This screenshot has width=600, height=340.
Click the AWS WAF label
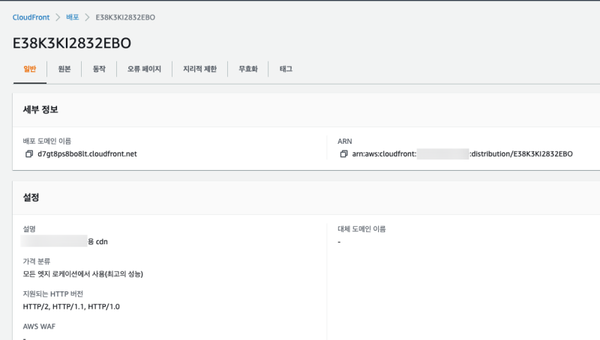(x=39, y=327)
